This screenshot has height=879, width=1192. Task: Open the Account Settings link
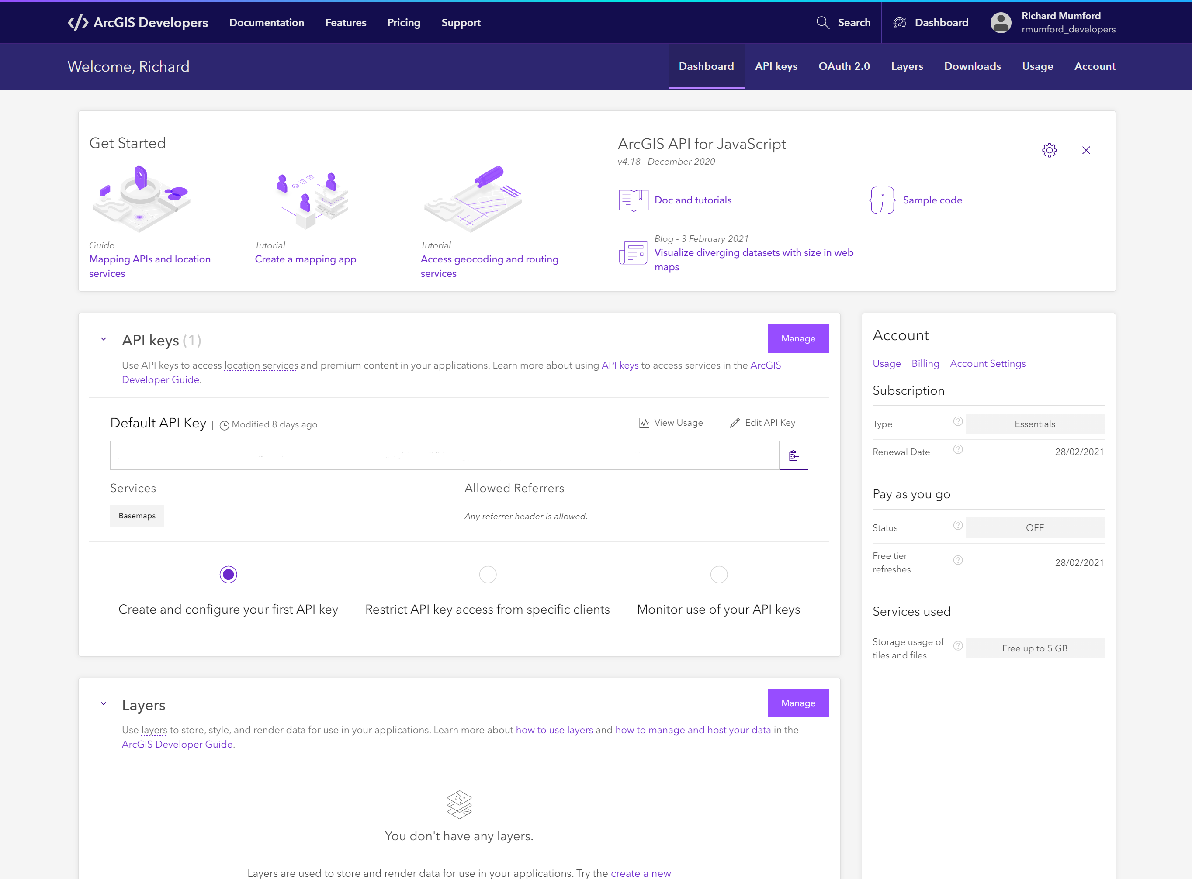[x=988, y=363]
